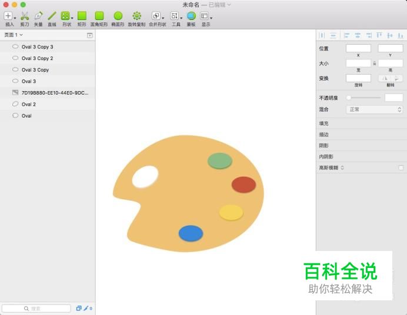
Task: Click the flip horizontal button
Action: 385,78
